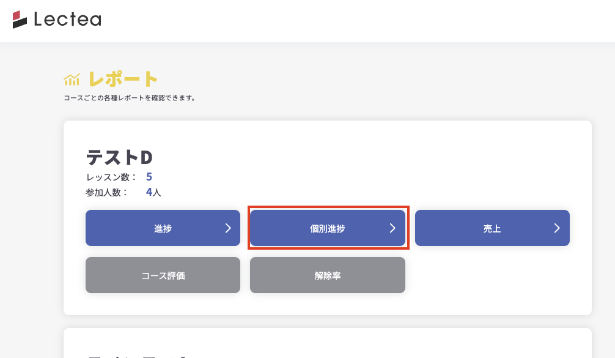Click the chevron arrow on 個別進捗 button
Screen dimensions: 615x358
[x=392, y=228]
